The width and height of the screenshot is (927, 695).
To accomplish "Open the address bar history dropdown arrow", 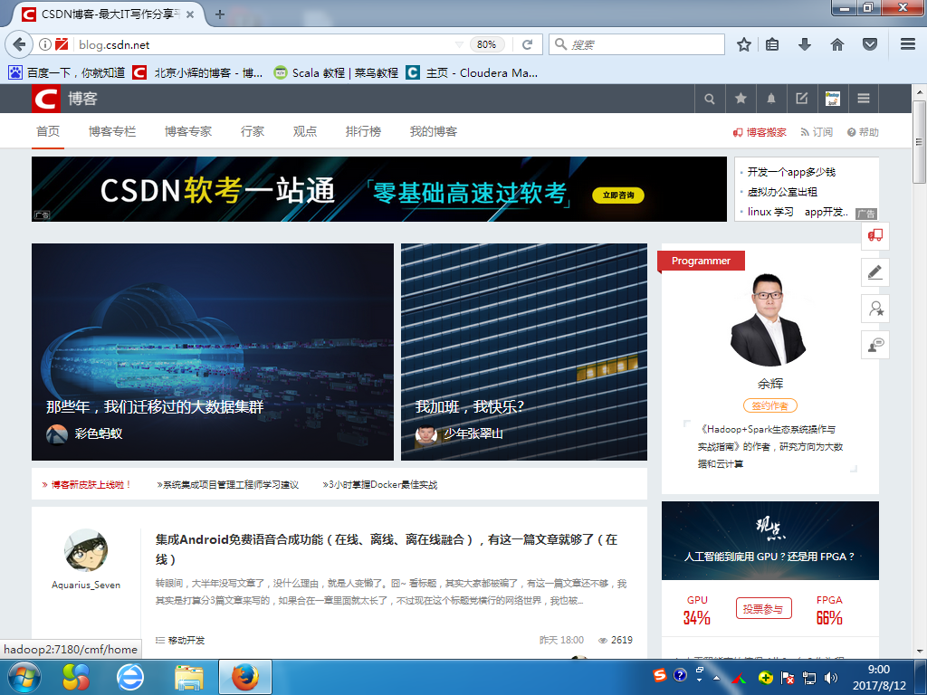I will pos(459,44).
